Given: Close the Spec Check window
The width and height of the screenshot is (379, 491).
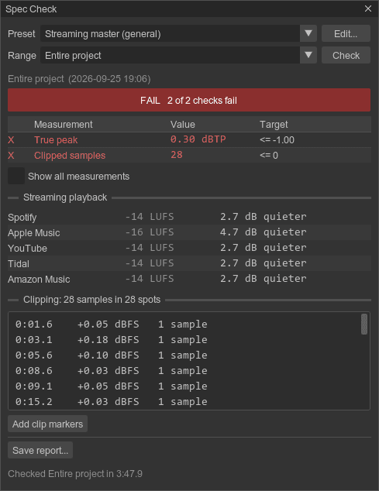Looking at the screenshot, I should [368, 9].
